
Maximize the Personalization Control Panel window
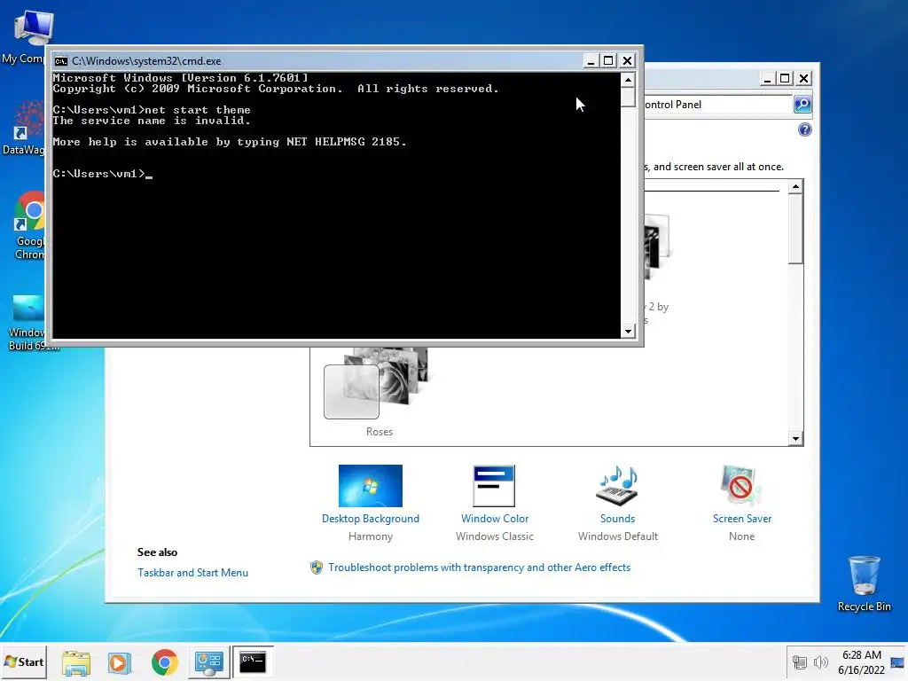coord(786,78)
